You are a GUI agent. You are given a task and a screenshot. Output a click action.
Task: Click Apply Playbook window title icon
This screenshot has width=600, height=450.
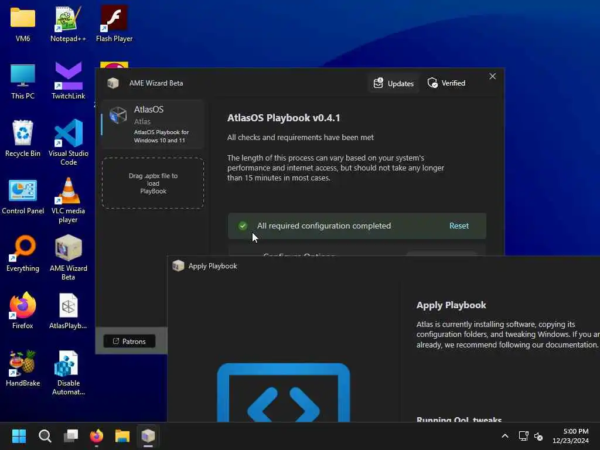[x=178, y=266]
